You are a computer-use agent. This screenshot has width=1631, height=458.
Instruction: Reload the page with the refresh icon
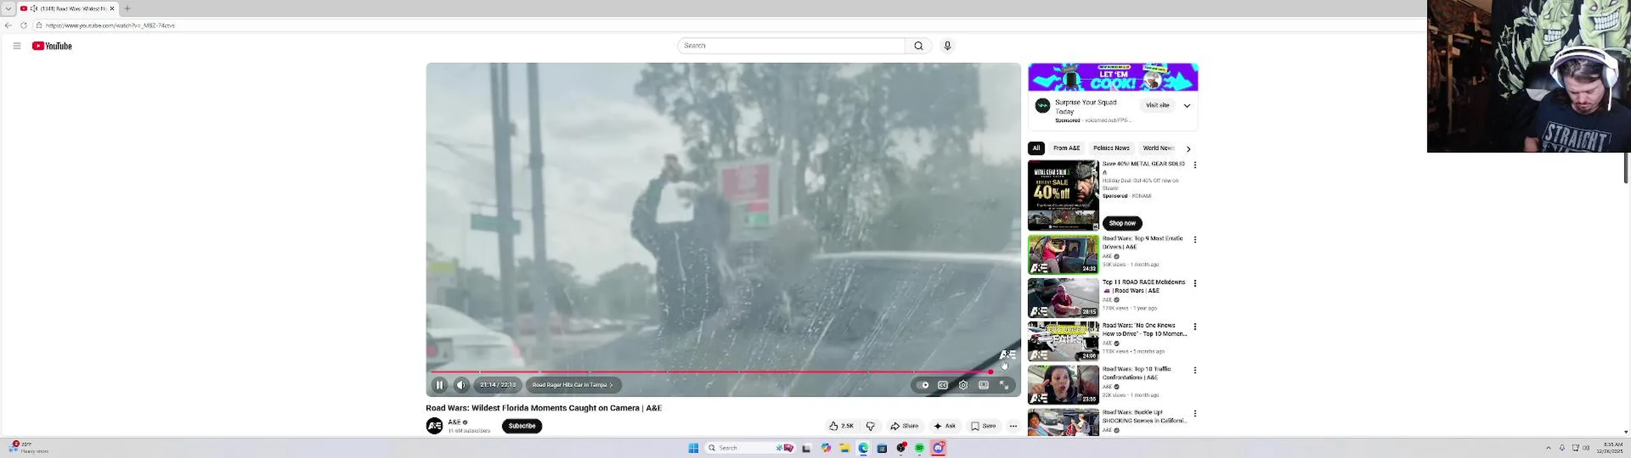click(24, 25)
